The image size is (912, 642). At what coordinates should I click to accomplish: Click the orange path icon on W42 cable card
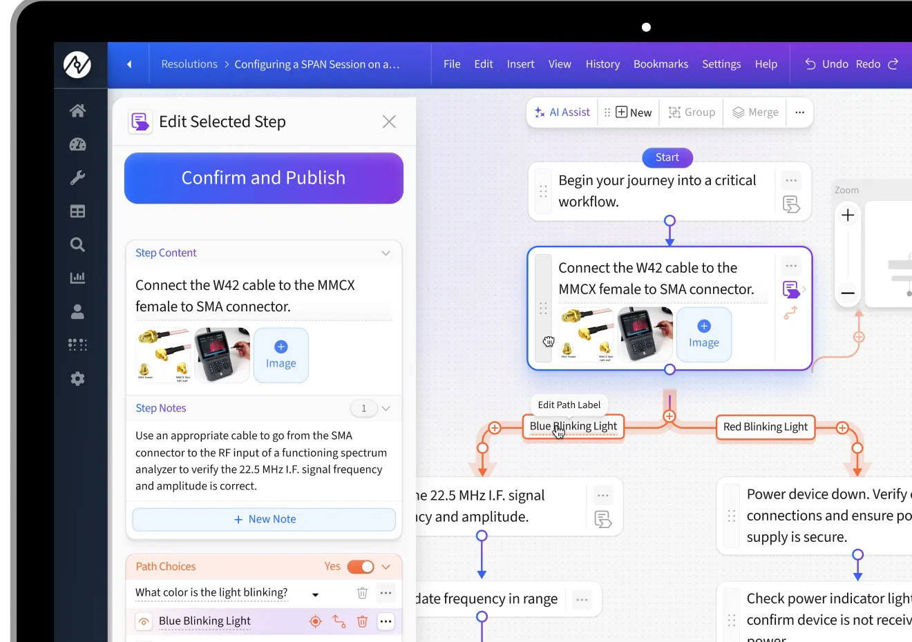[x=791, y=313]
